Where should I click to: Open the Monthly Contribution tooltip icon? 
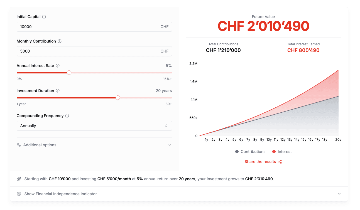[x=60, y=41]
